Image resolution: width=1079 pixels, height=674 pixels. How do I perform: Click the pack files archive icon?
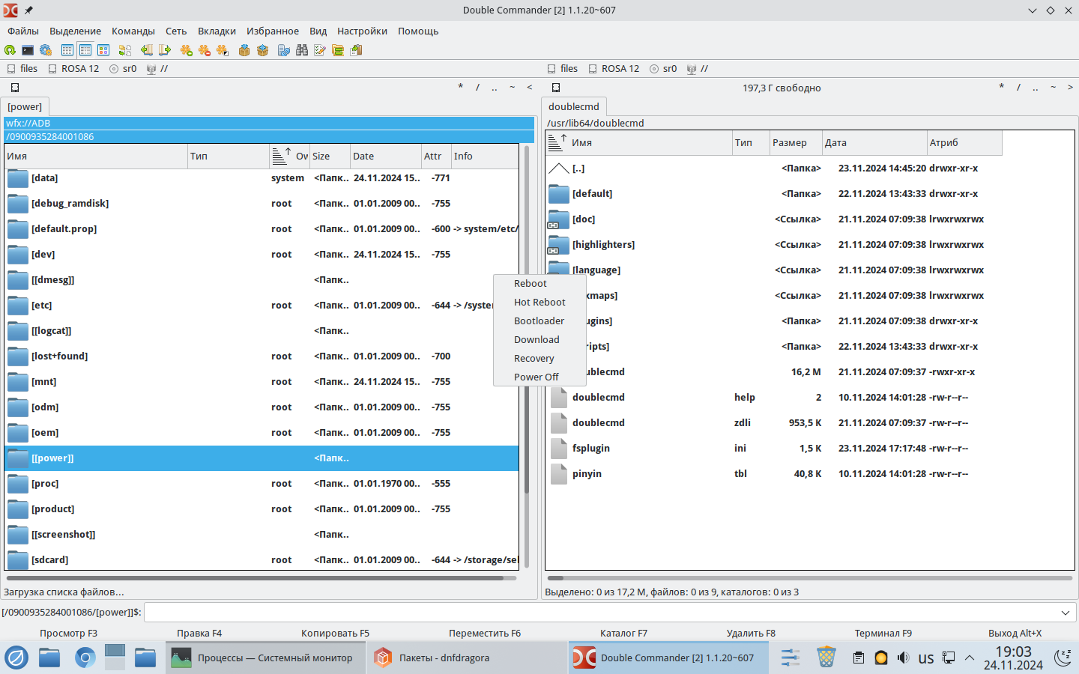click(x=244, y=50)
